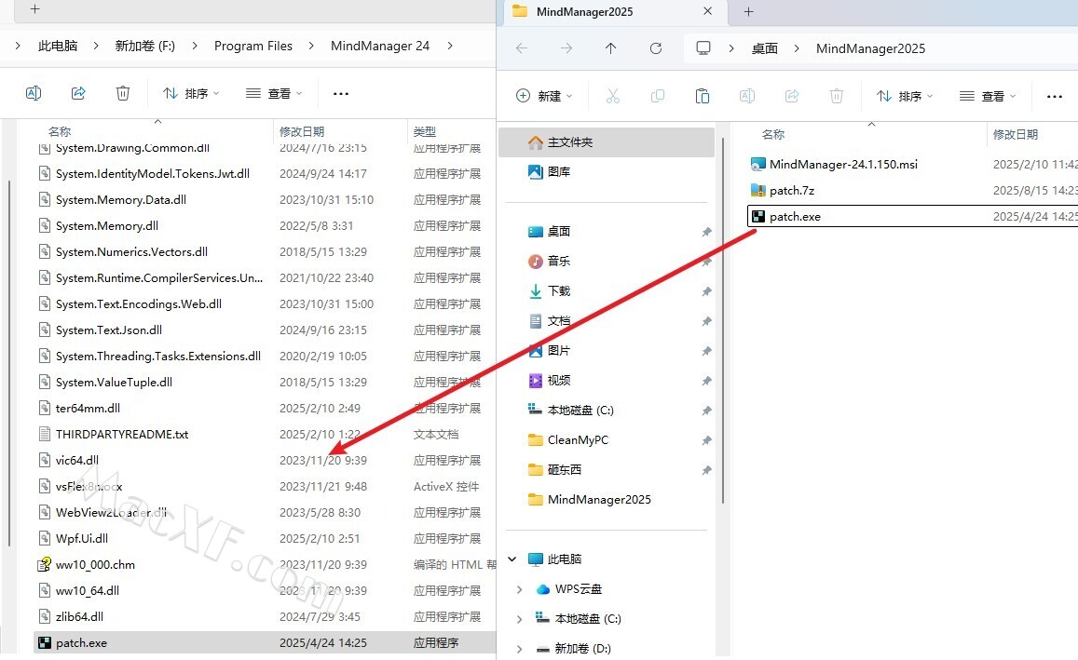Go up one folder level arrow
This screenshot has height=660, width=1078.
(x=610, y=48)
